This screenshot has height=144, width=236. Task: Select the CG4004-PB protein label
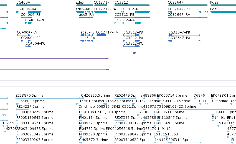(31, 38)
